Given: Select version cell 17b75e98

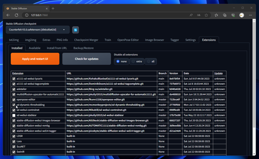Looking at the screenshot, I should click(x=175, y=115).
